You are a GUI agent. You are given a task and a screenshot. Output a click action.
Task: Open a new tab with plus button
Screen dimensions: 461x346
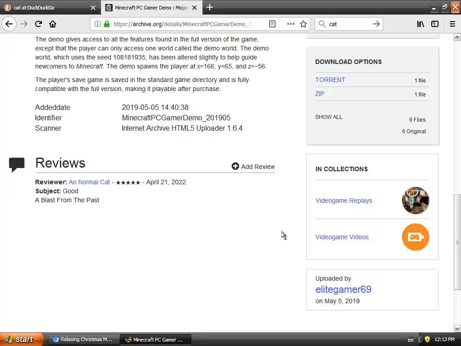point(210,7)
